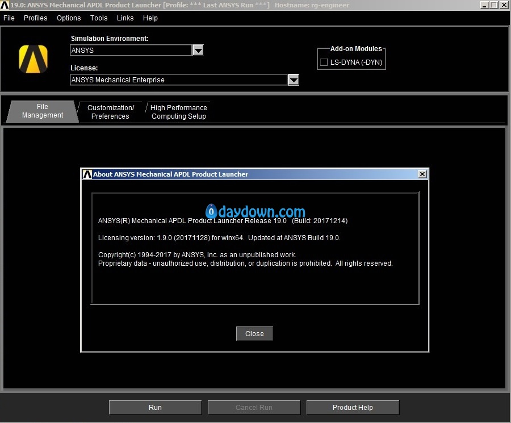Click the 'Copyright(c) 1994-2017 by ANSYS' line

point(197,255)
